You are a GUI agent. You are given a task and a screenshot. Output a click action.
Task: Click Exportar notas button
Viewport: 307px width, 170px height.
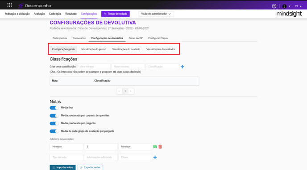[90, 167]
